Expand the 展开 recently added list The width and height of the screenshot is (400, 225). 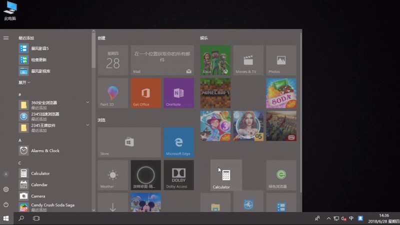point(24,82)
